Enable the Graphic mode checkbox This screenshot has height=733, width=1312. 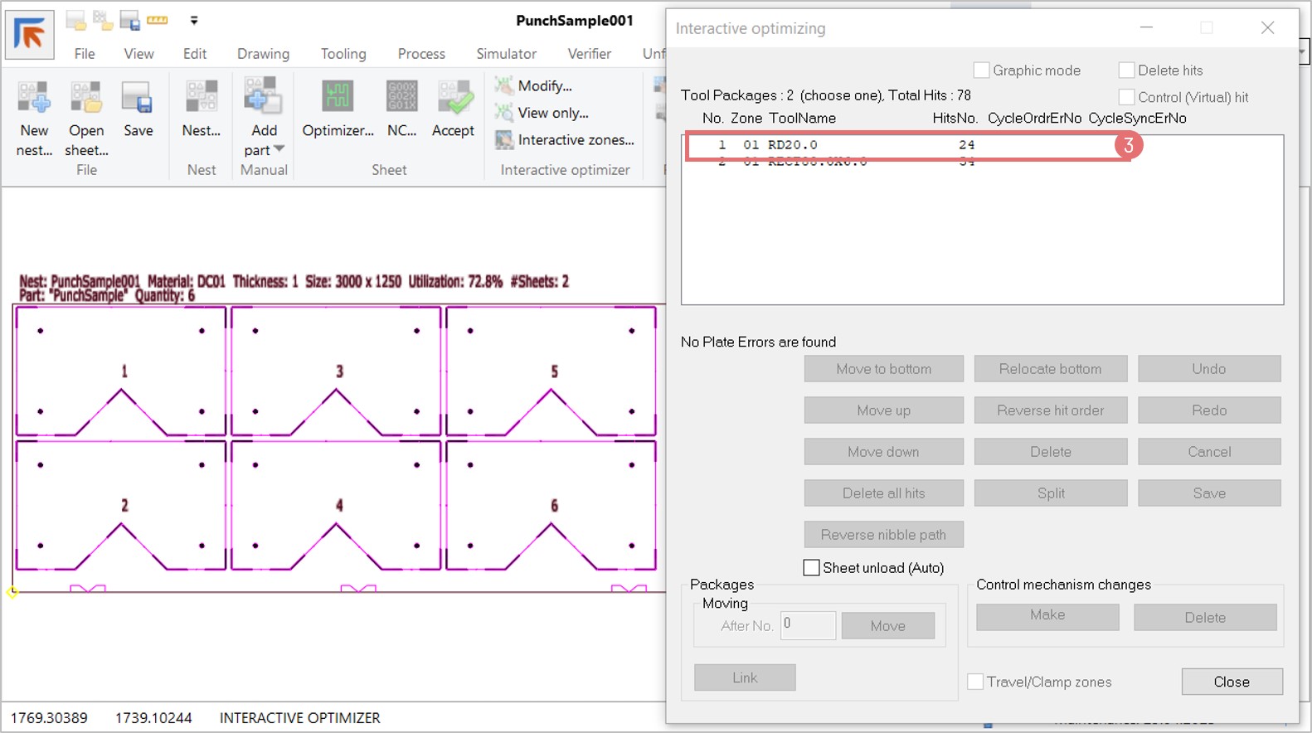point(981,70)
